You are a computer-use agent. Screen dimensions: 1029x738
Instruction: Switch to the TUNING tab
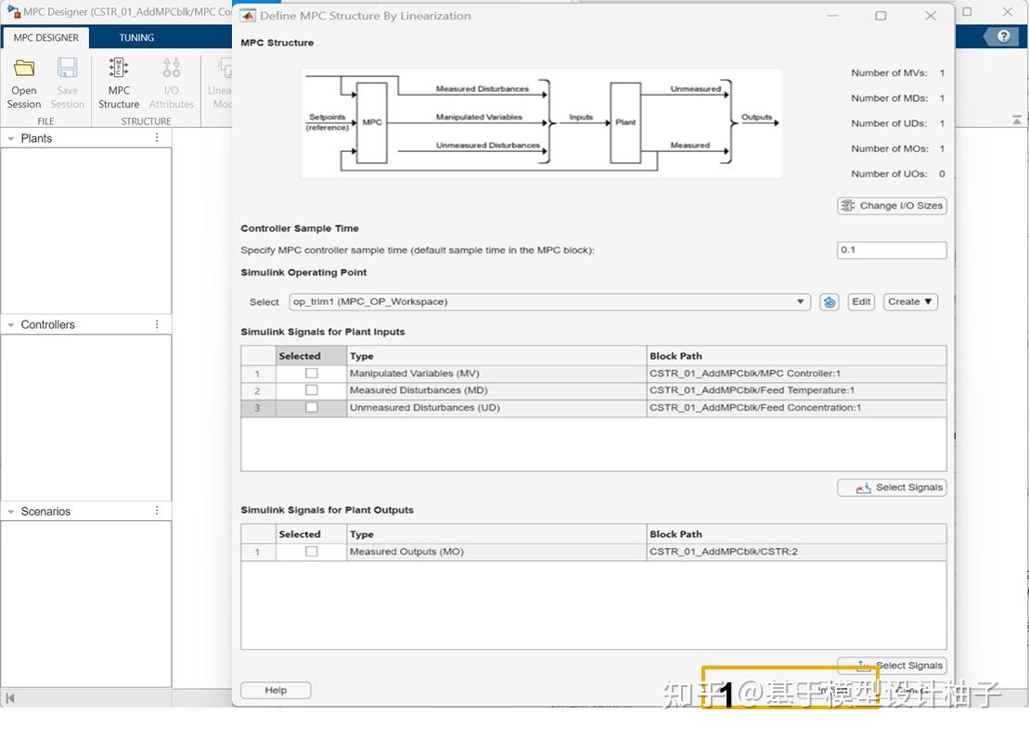click(x=135, y=37)
